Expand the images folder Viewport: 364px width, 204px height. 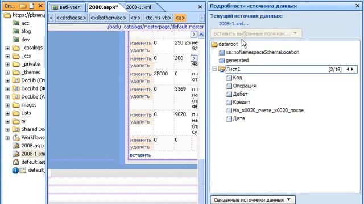7,105
